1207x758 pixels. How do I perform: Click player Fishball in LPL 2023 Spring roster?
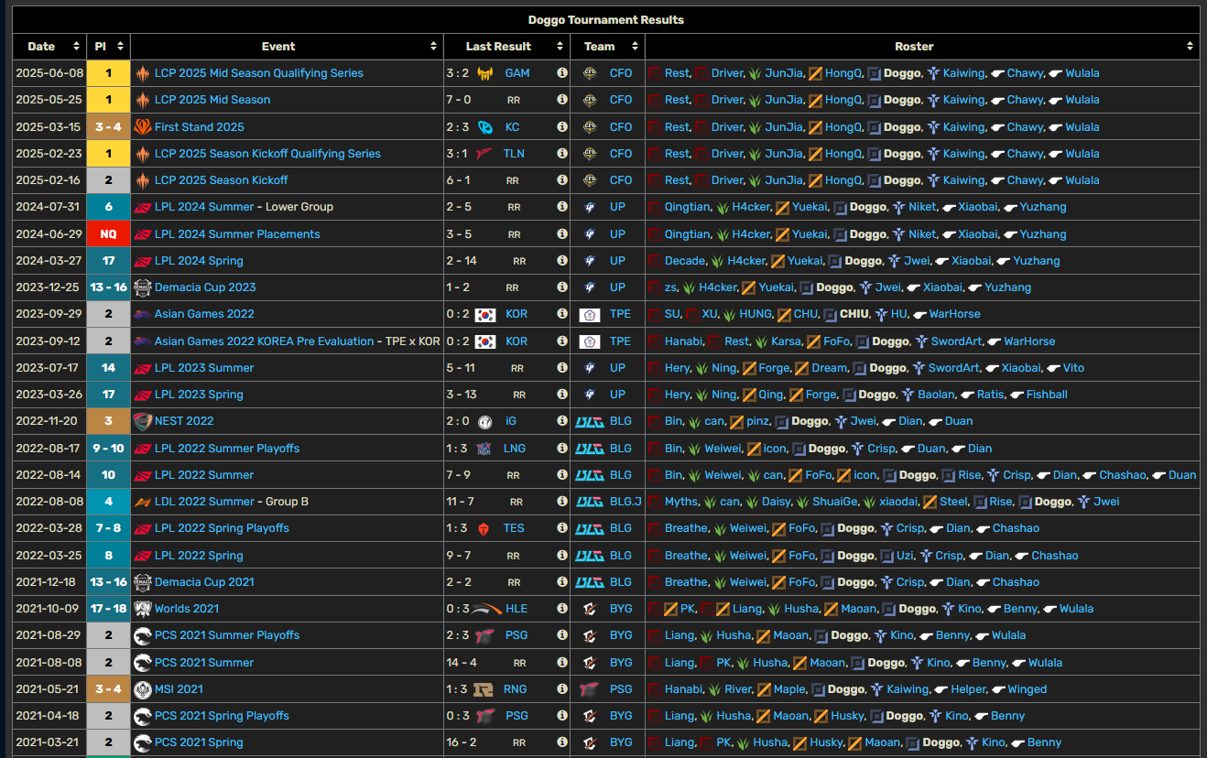click(x=1048, y=395)
